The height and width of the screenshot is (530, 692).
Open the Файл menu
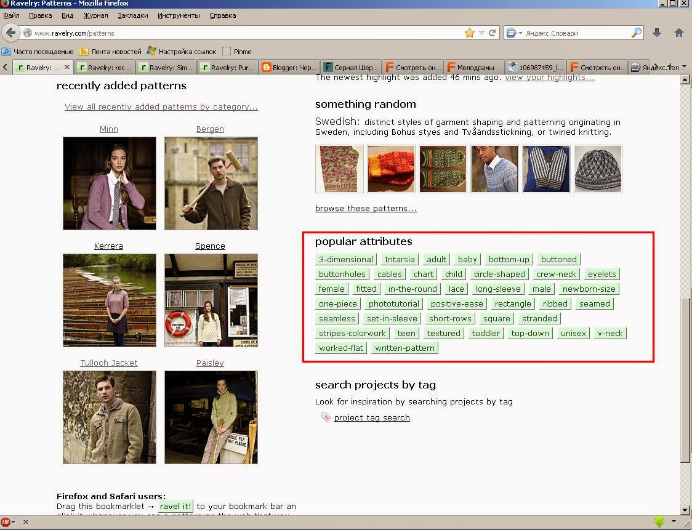[12, 15]
